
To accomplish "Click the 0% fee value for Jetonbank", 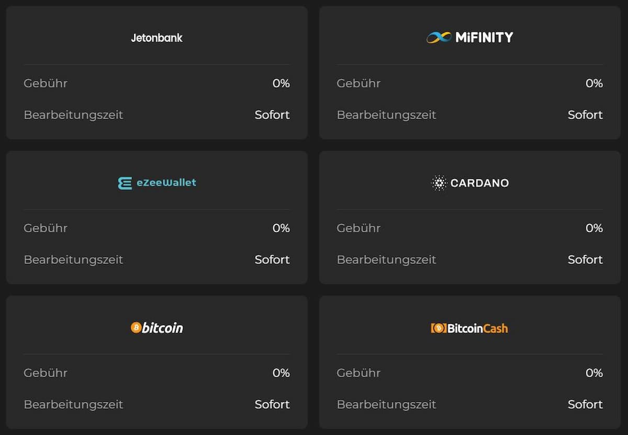I will coord(281,83).
